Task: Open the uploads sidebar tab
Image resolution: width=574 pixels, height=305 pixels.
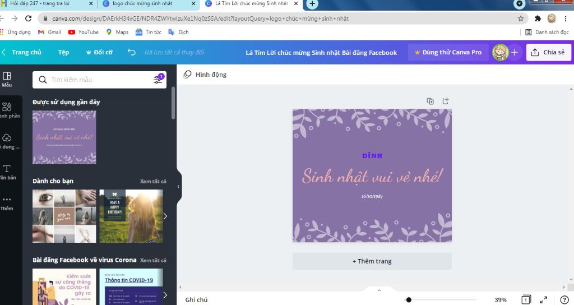Action: [x=7, y=141]
